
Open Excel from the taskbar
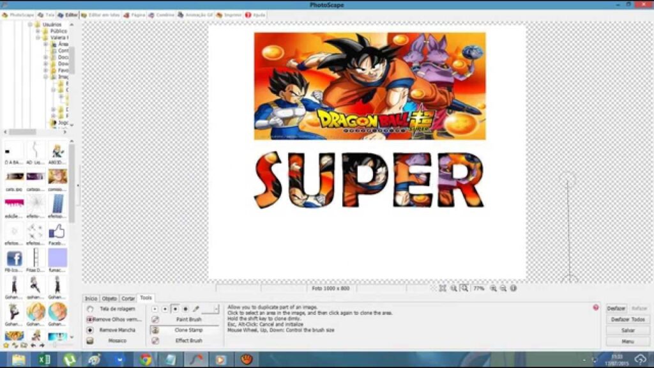[44, 359]
